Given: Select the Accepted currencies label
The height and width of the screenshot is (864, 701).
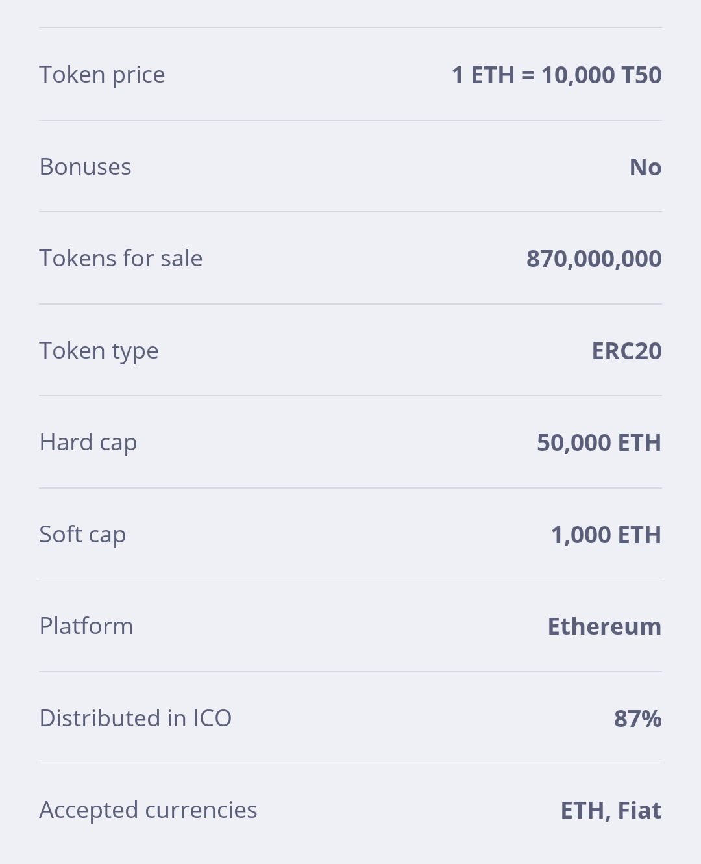Looking at the screenshot, I should point(148,810).
